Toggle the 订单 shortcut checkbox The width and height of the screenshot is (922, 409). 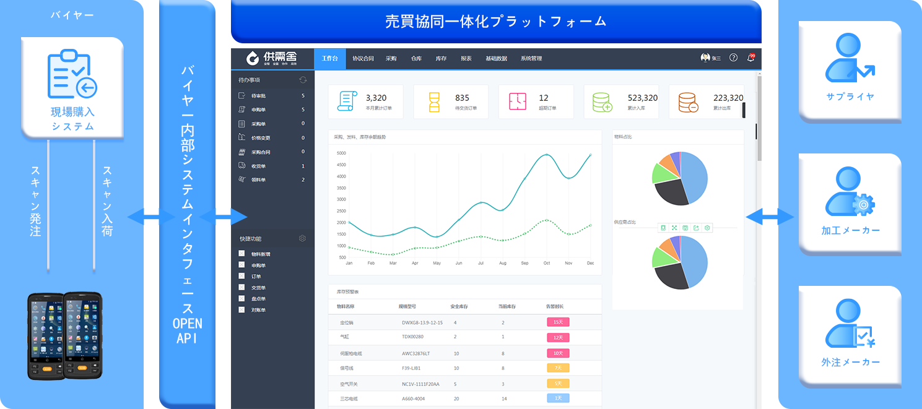[242, 276]
